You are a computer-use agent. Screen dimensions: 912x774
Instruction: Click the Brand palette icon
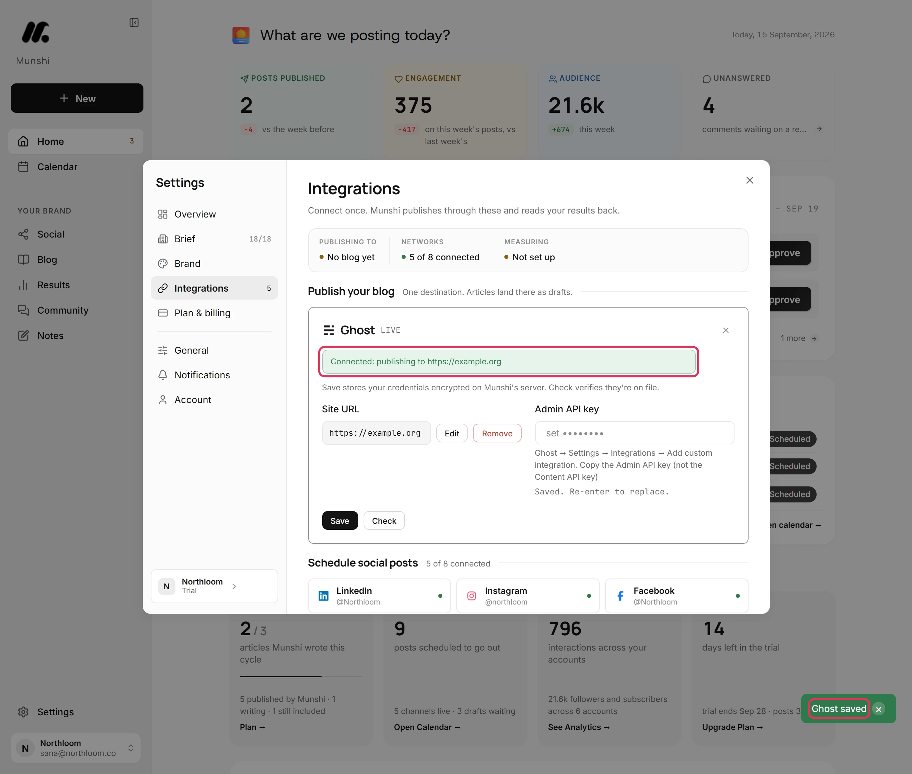click(163, 263)
